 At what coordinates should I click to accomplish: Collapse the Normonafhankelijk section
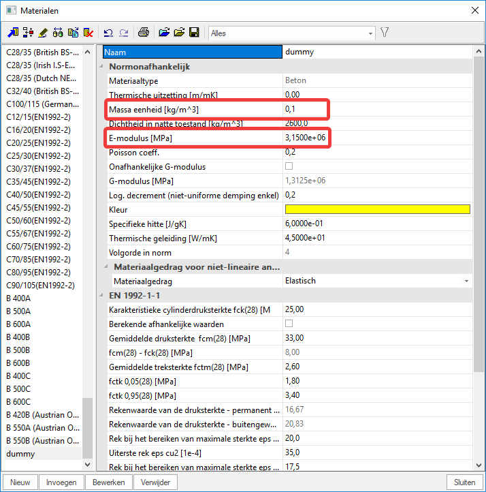pos(103,67)
